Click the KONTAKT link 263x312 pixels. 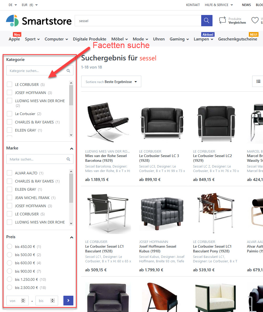point(193,5)
